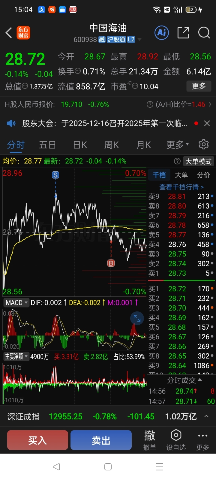
Task: Select the 分时 tab
Action: [x=16, y=145]
